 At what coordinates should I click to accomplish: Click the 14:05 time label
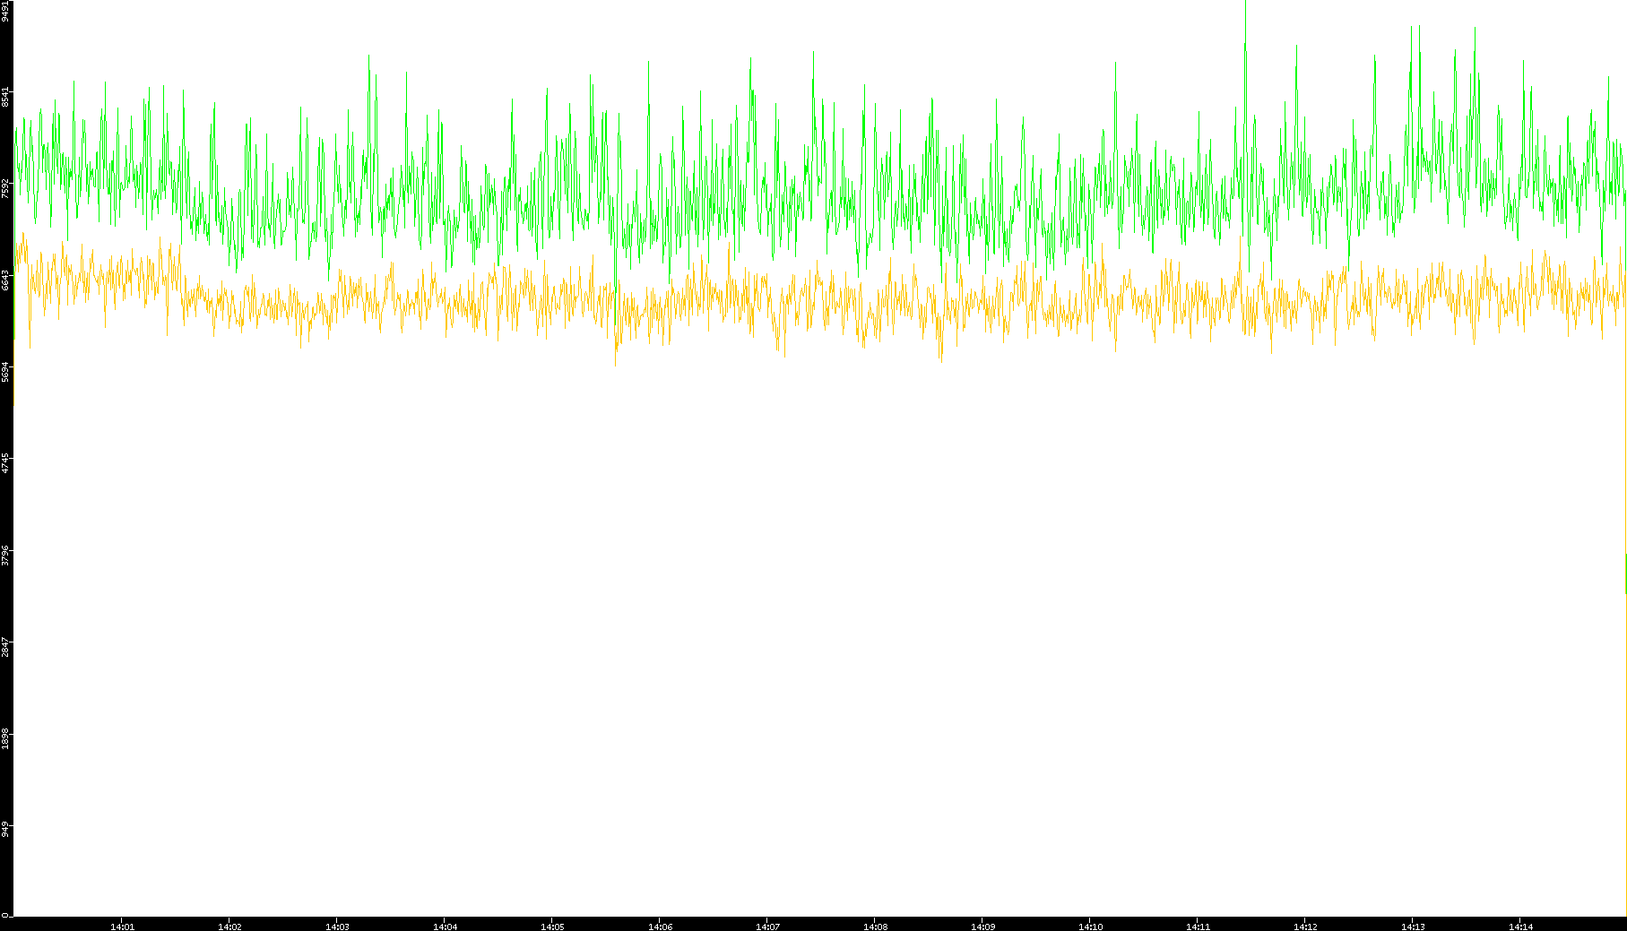pyautogui.click(x=552, y=926)
